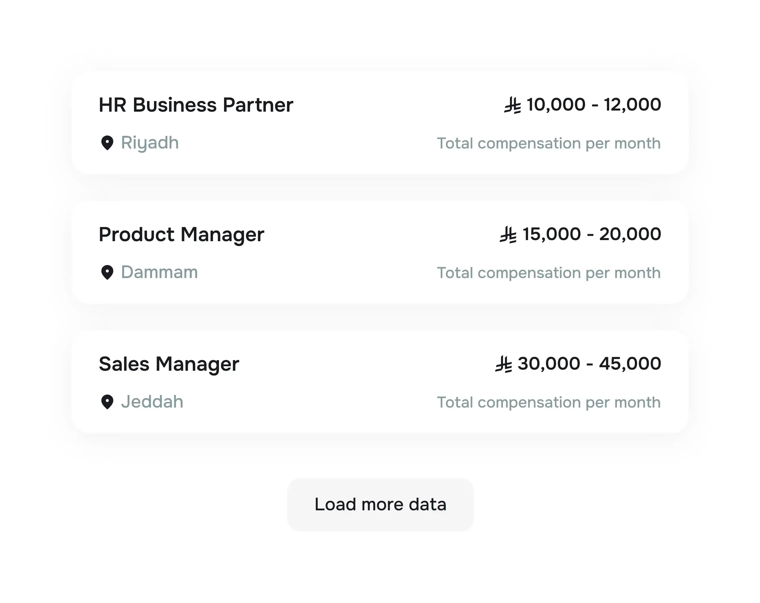Select the Dammam location text
The width and height of the screenshot is (760, 603).
(x=159, y=272)
